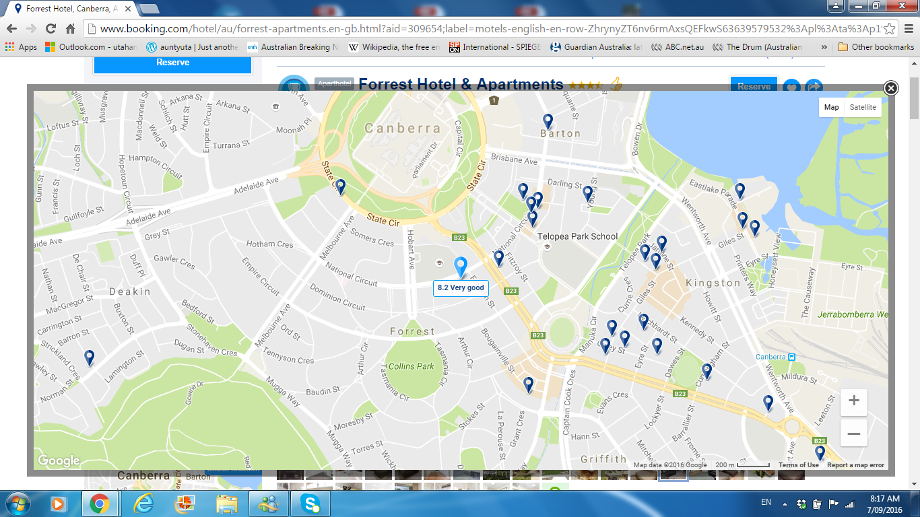Zoom out on the map

[x=853, y=434]
